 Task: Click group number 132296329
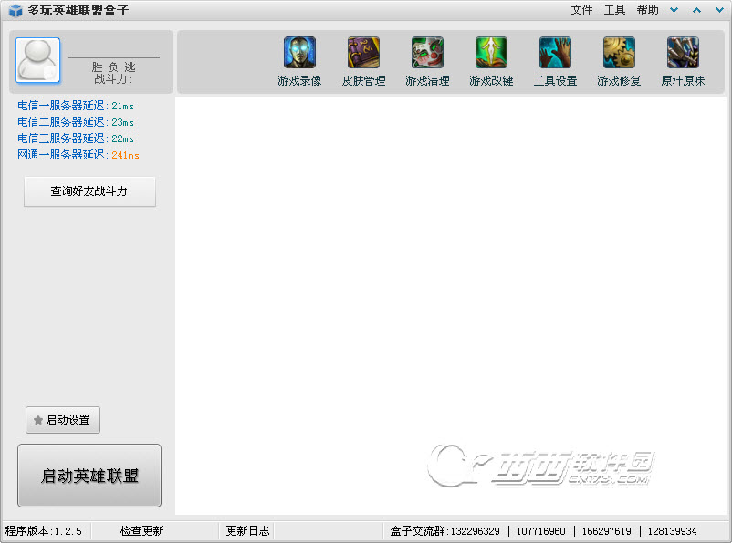click(x=475, y=531)
